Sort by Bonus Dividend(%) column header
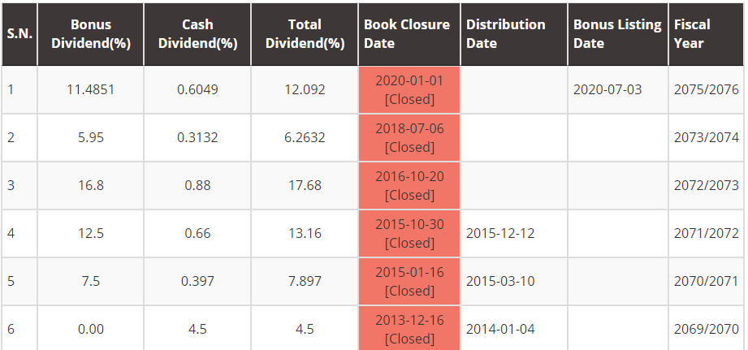Viewport: 748px width, 350px height. (x=90, y=34)
